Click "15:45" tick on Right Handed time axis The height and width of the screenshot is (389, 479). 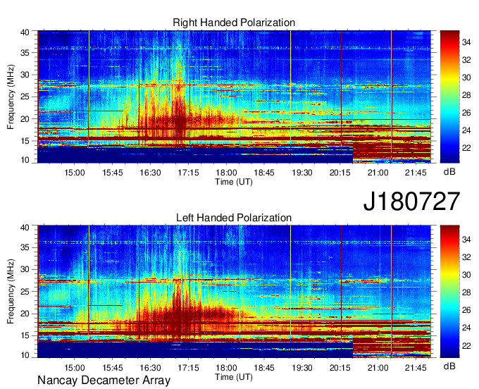113,173
